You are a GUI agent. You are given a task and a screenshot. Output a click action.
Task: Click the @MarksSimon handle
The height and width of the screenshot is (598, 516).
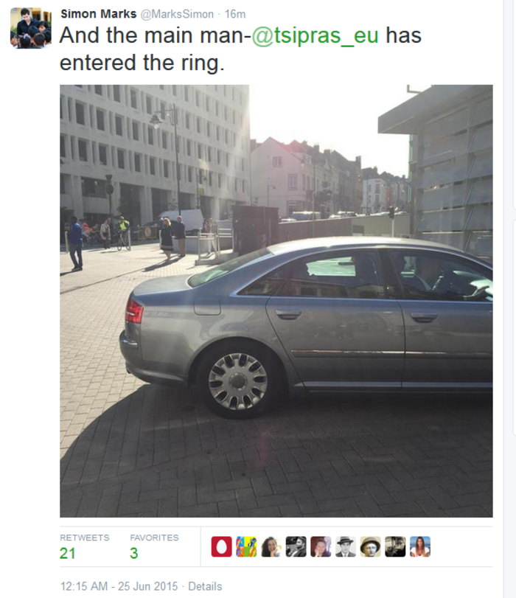(177, 14)
